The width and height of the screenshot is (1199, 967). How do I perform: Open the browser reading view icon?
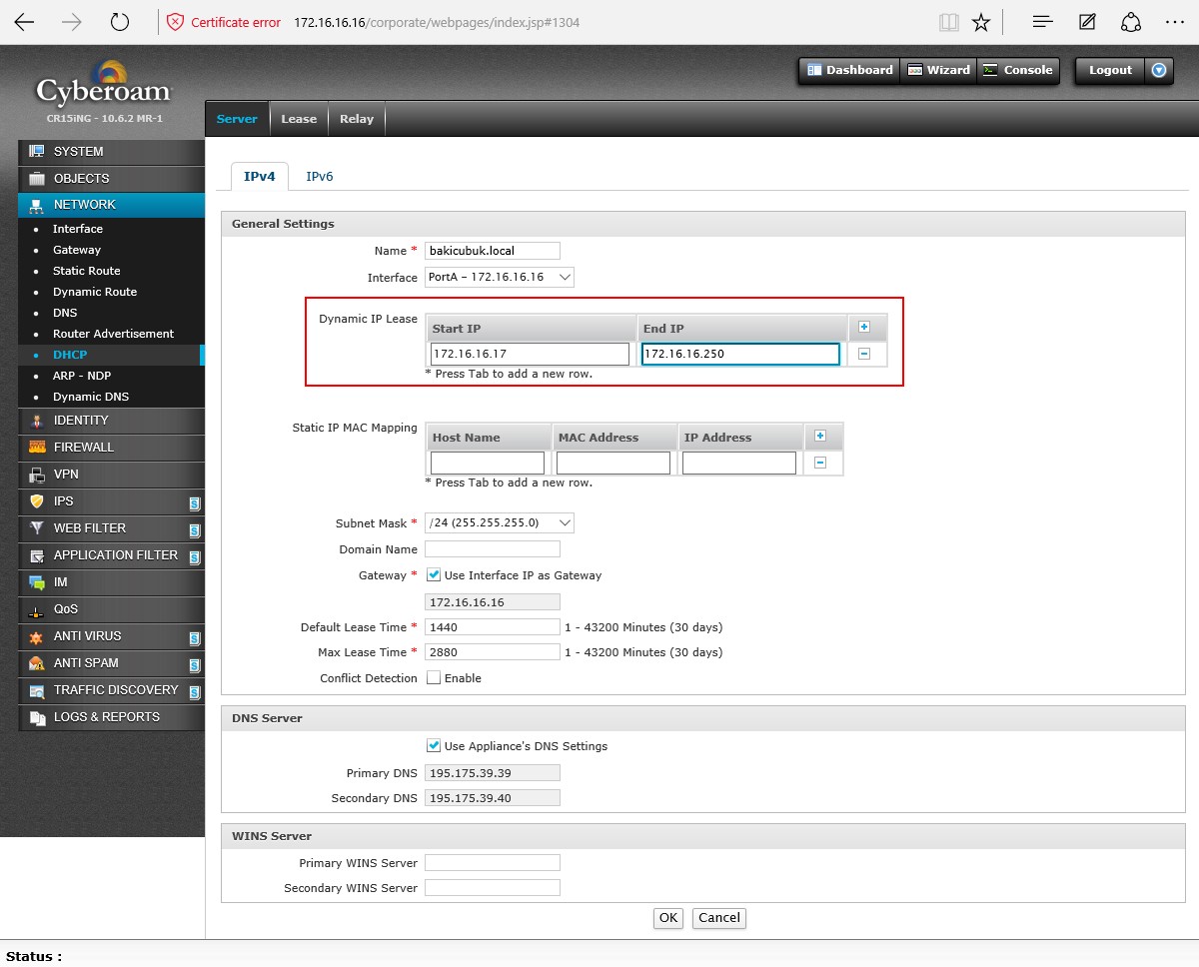(948, 22)
